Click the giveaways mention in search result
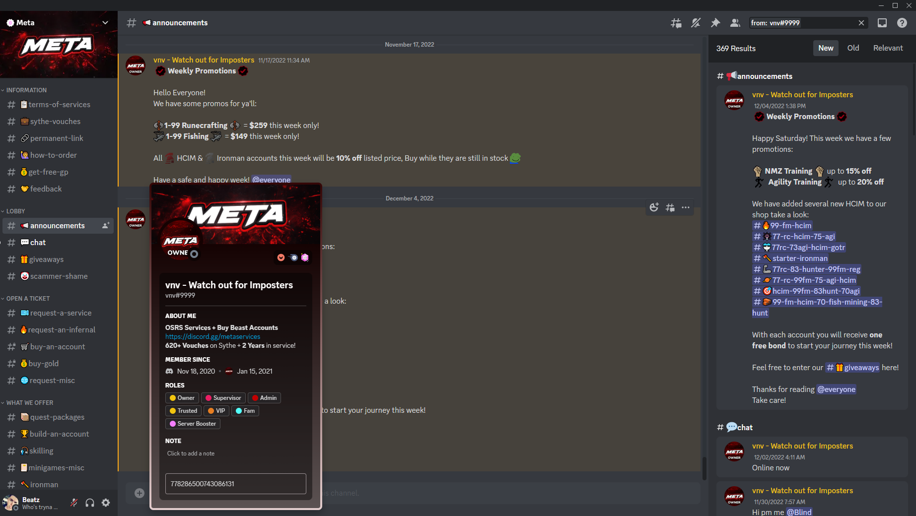 click(852, 368)
